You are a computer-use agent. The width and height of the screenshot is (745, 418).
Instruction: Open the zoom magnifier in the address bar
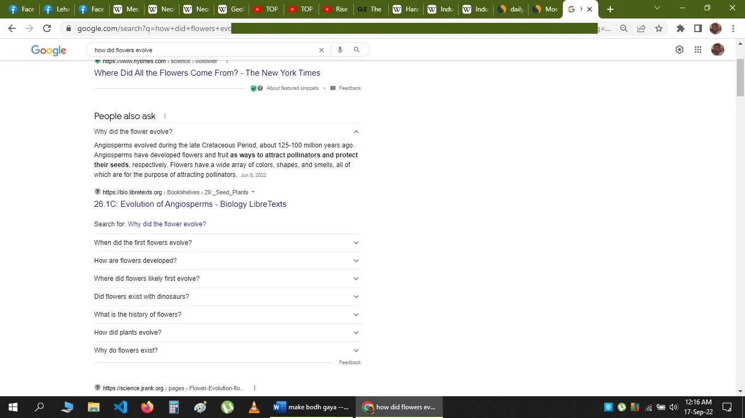(624, 28)
